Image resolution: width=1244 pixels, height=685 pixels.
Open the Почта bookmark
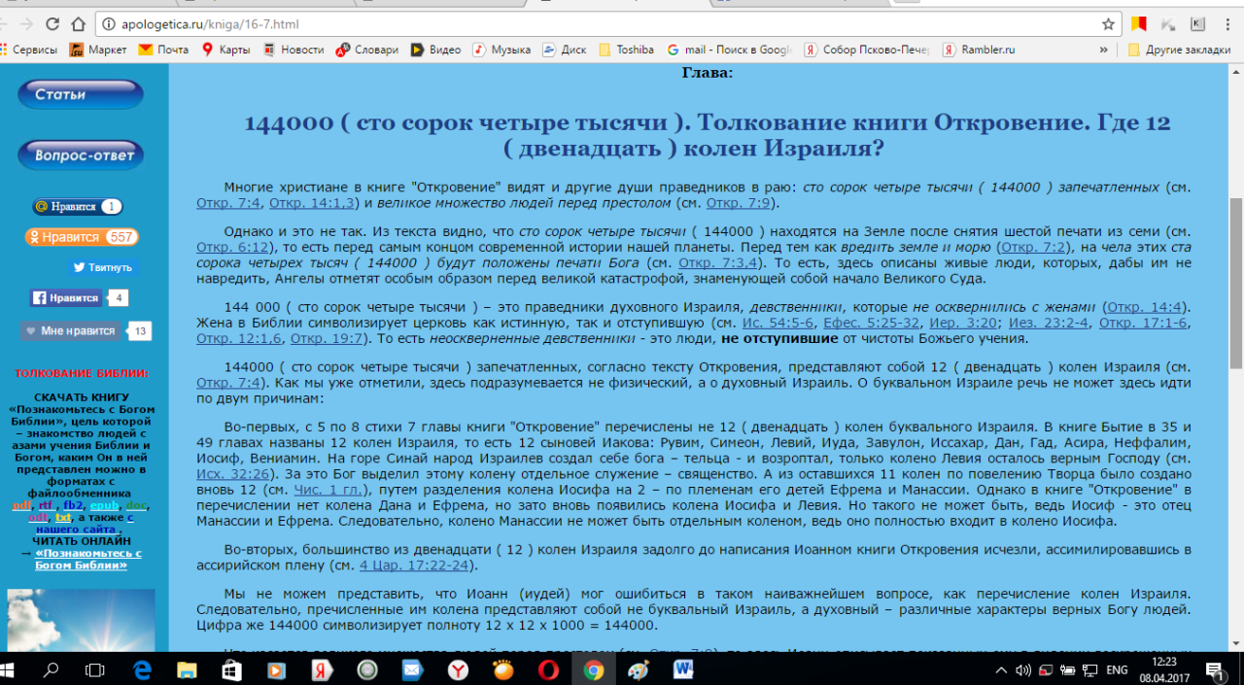click(x=163, y=50)
